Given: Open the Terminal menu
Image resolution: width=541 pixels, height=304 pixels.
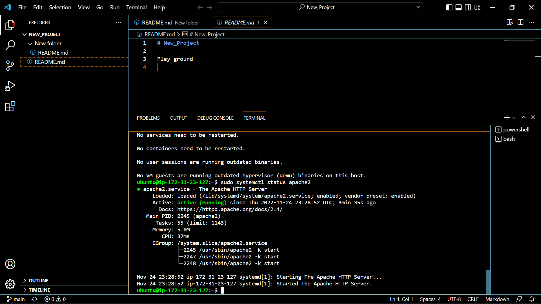Looking at the screenshot, I should [x=136, y=7].
